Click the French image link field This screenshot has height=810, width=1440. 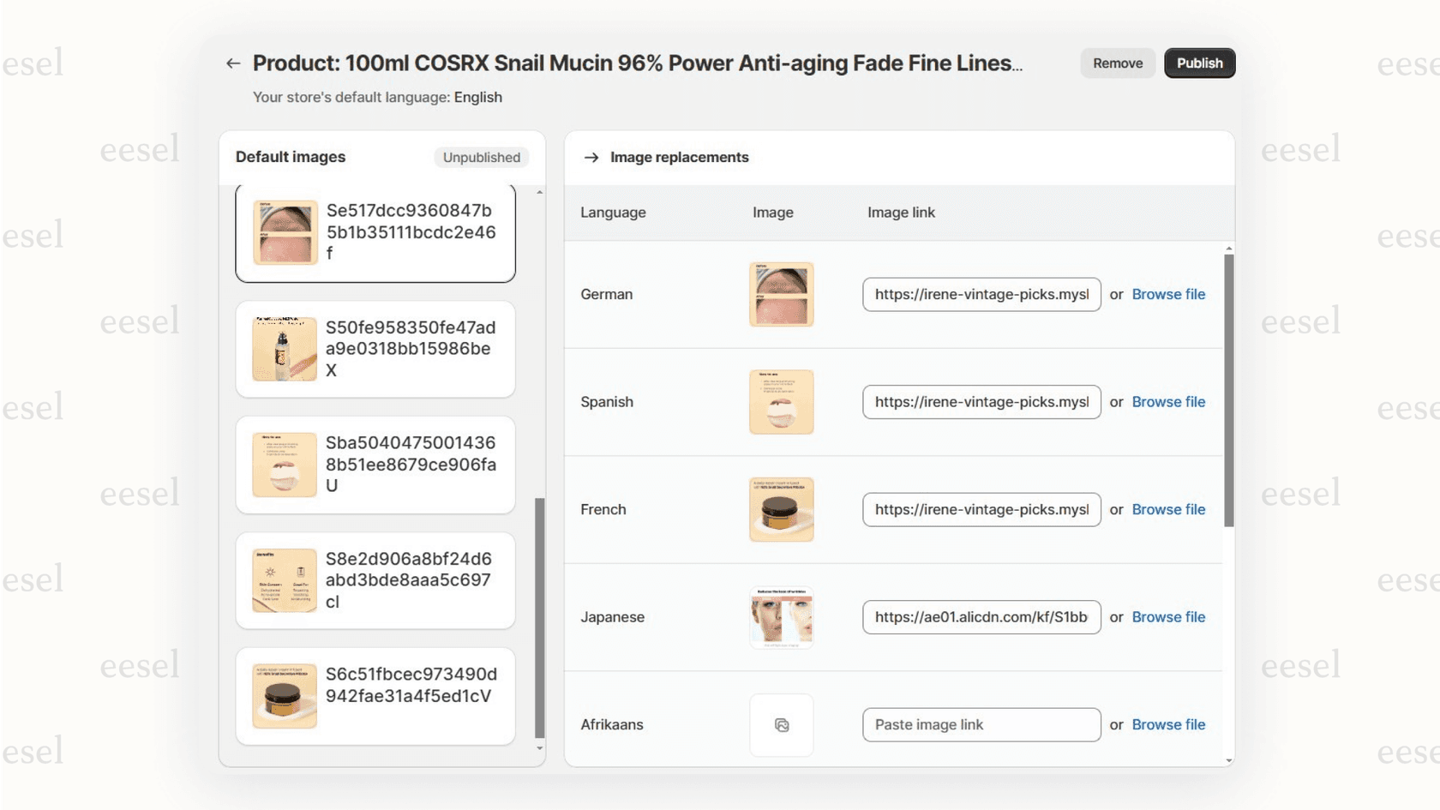[981, 509]
